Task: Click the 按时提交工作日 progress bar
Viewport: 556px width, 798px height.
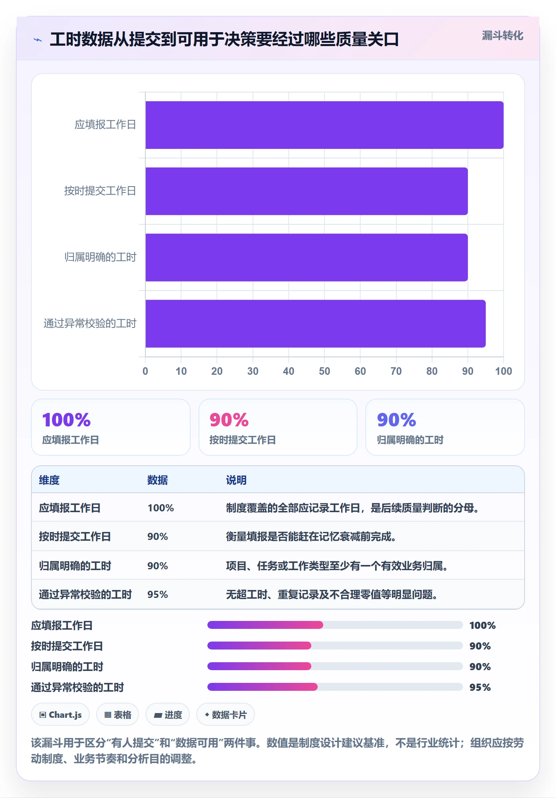Action: coord(335,646)
